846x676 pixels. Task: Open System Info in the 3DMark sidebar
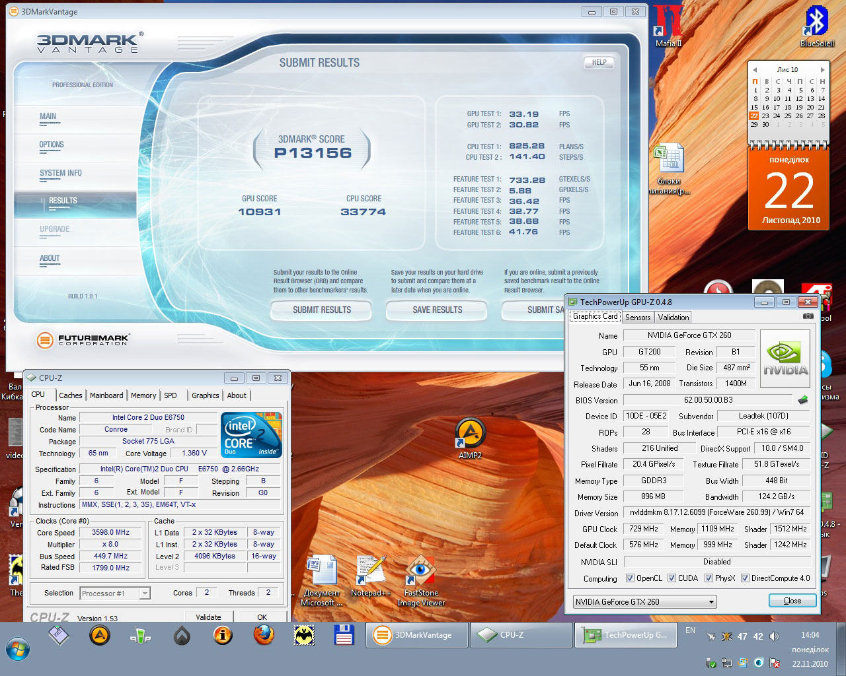[61, 173]
